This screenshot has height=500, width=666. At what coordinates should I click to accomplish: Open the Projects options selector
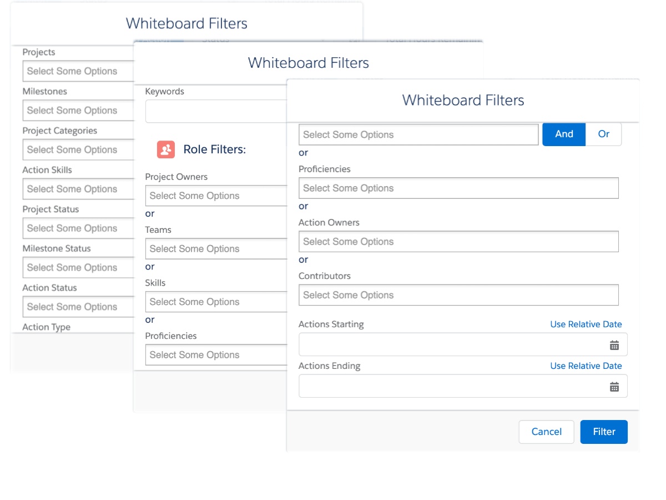[78, 71]
